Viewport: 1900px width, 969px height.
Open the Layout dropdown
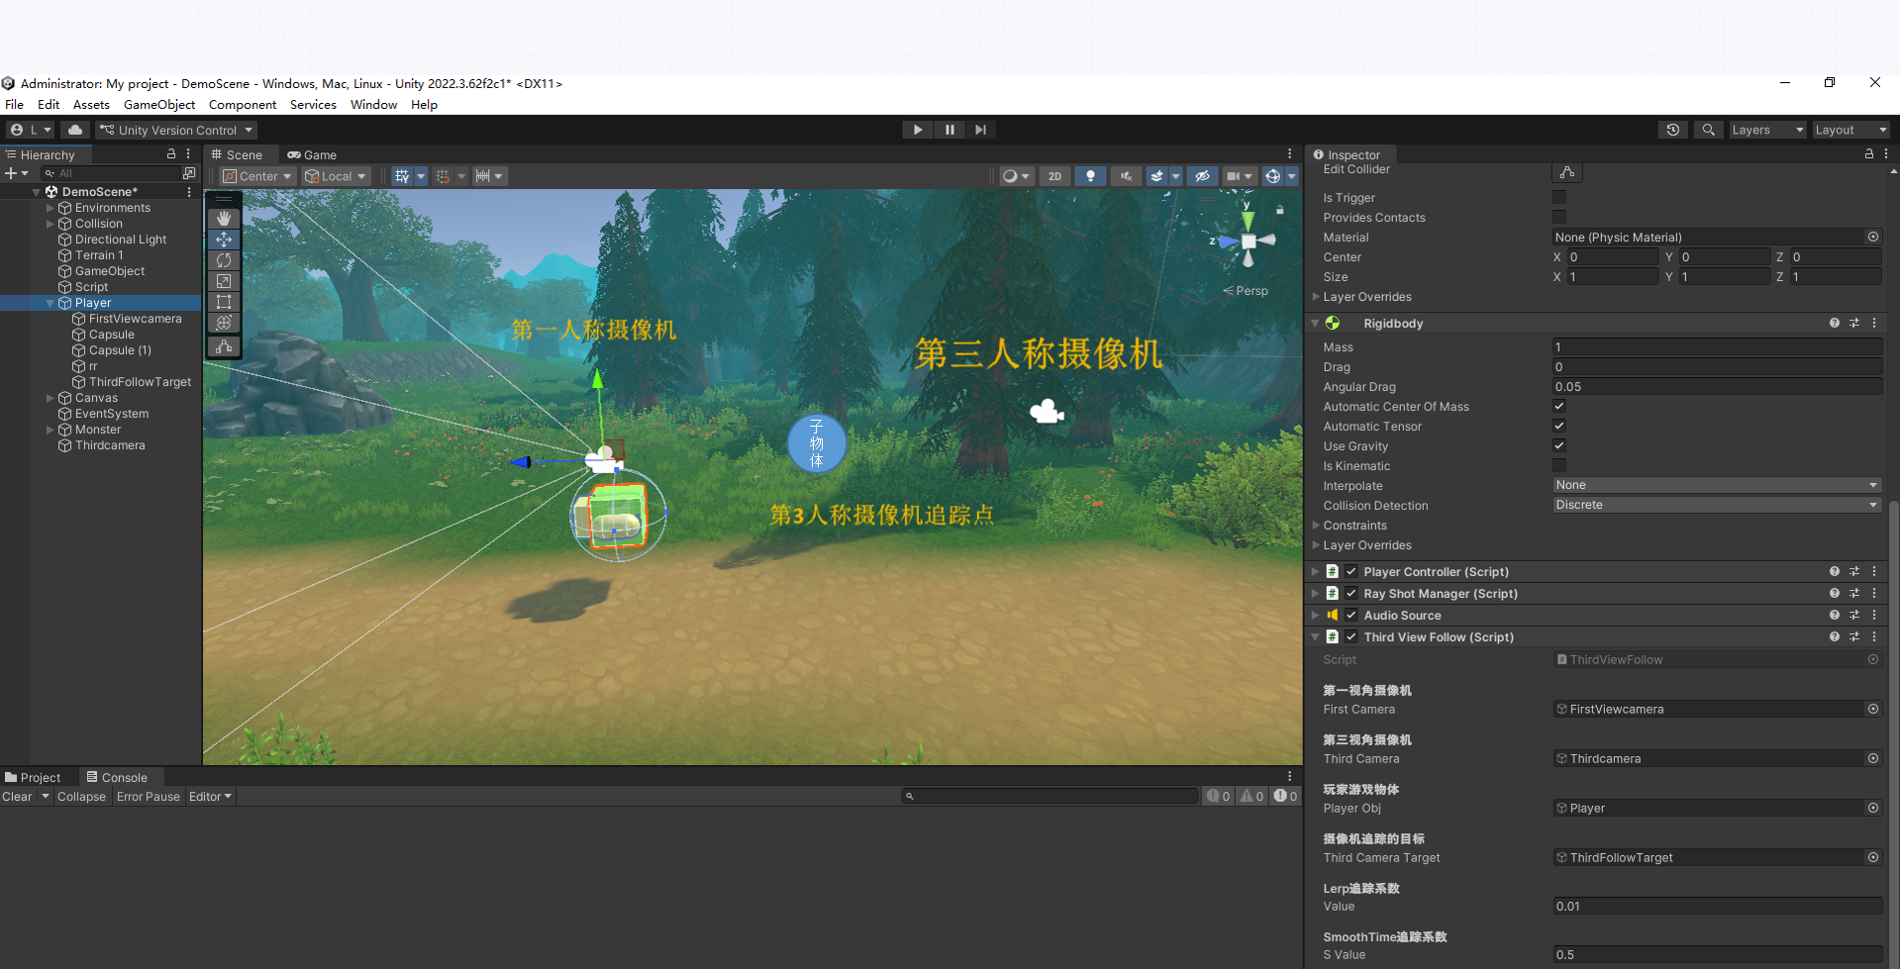pyautogui.click(x=1850, y=130)
